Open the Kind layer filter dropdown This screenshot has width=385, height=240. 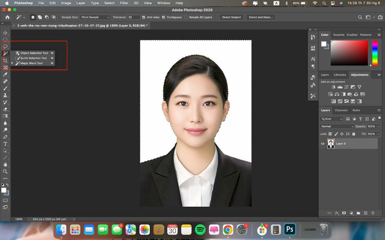[332, 119]
